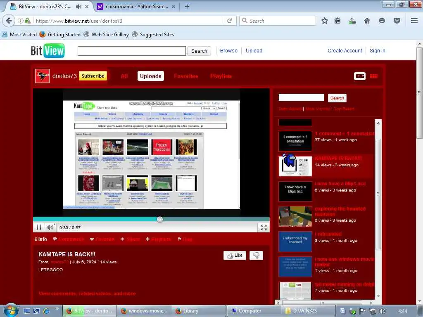Click the site info icon in URL bar
The height and width of the screenshot is (317, 423).
[x=21, y=21]
